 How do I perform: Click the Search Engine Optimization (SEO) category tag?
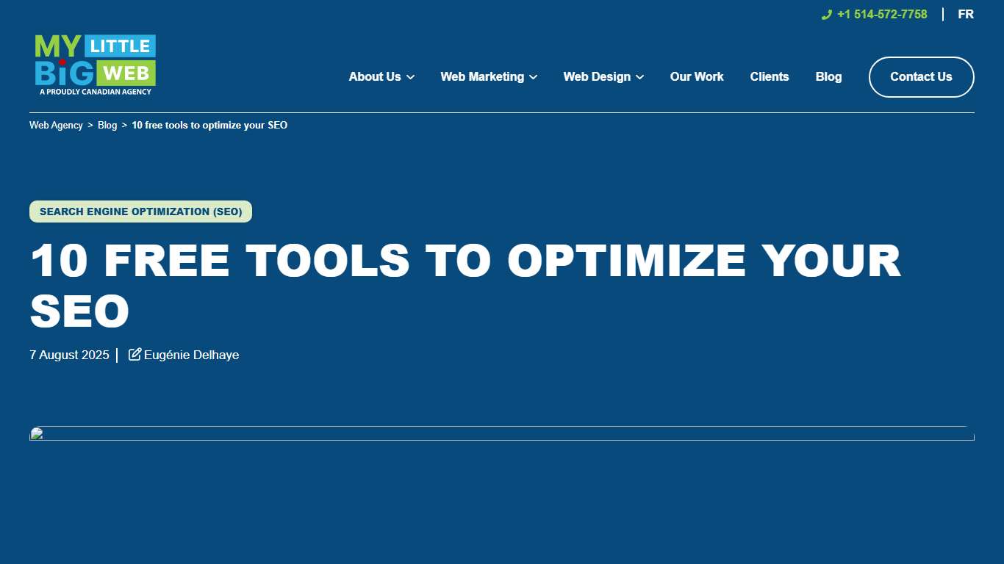coord(140,211)
